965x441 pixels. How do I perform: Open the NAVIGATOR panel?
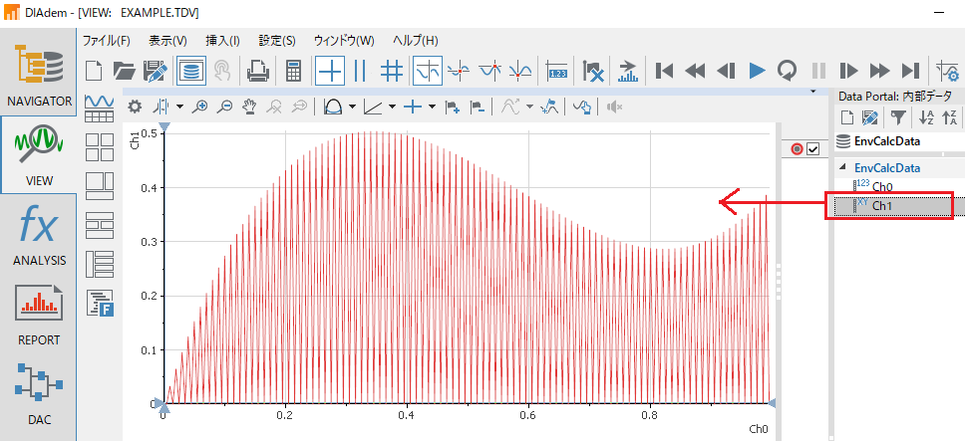39,73
